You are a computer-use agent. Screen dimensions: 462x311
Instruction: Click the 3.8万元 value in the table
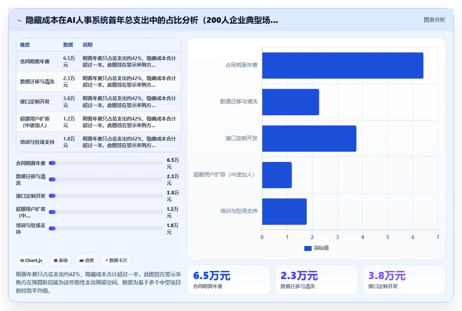69,101
